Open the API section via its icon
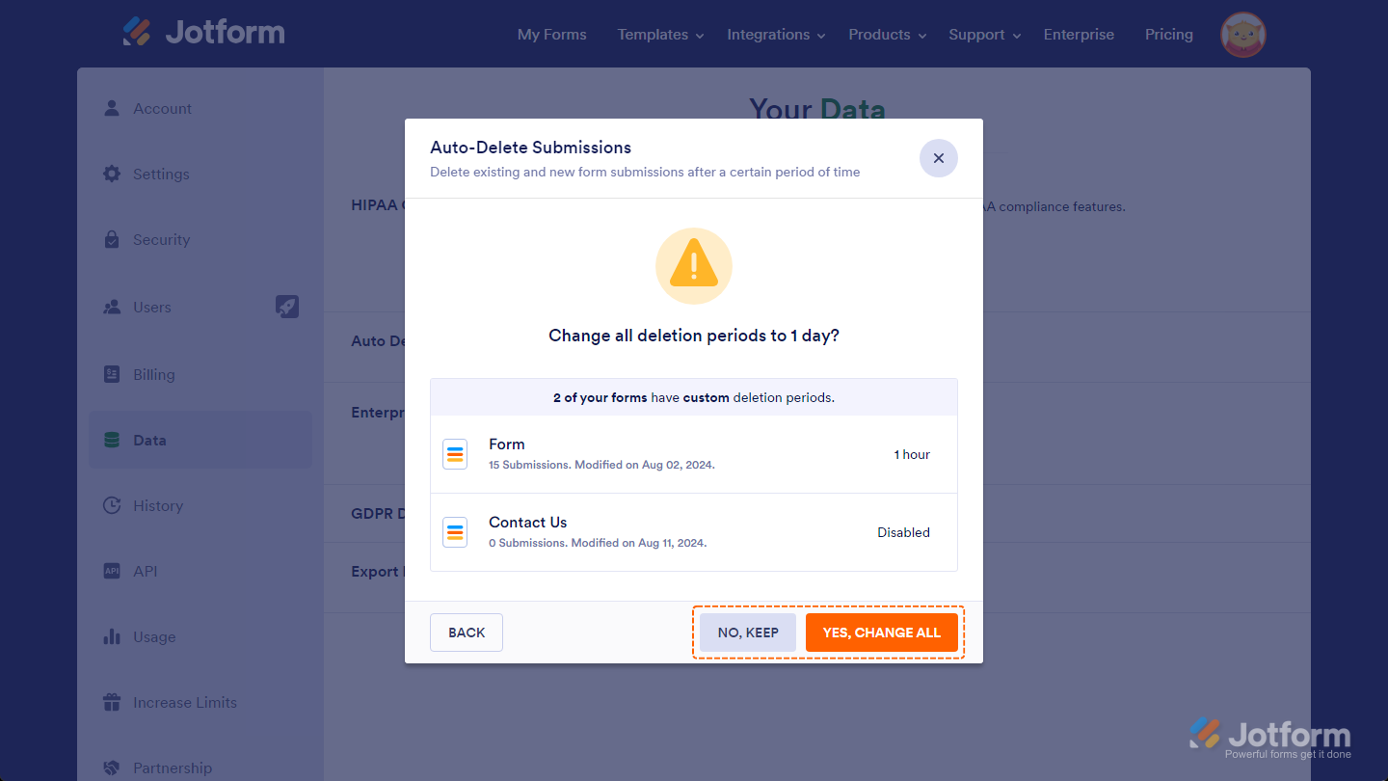The width and height of the screenshot is (1388, 781). click(x=111, y=571)
